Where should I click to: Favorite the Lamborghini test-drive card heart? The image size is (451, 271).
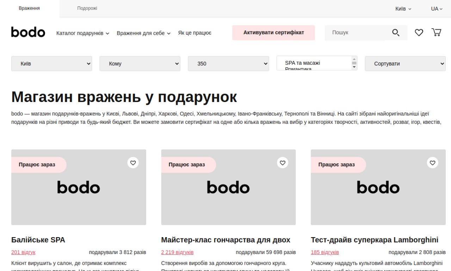tap(433, 163)
